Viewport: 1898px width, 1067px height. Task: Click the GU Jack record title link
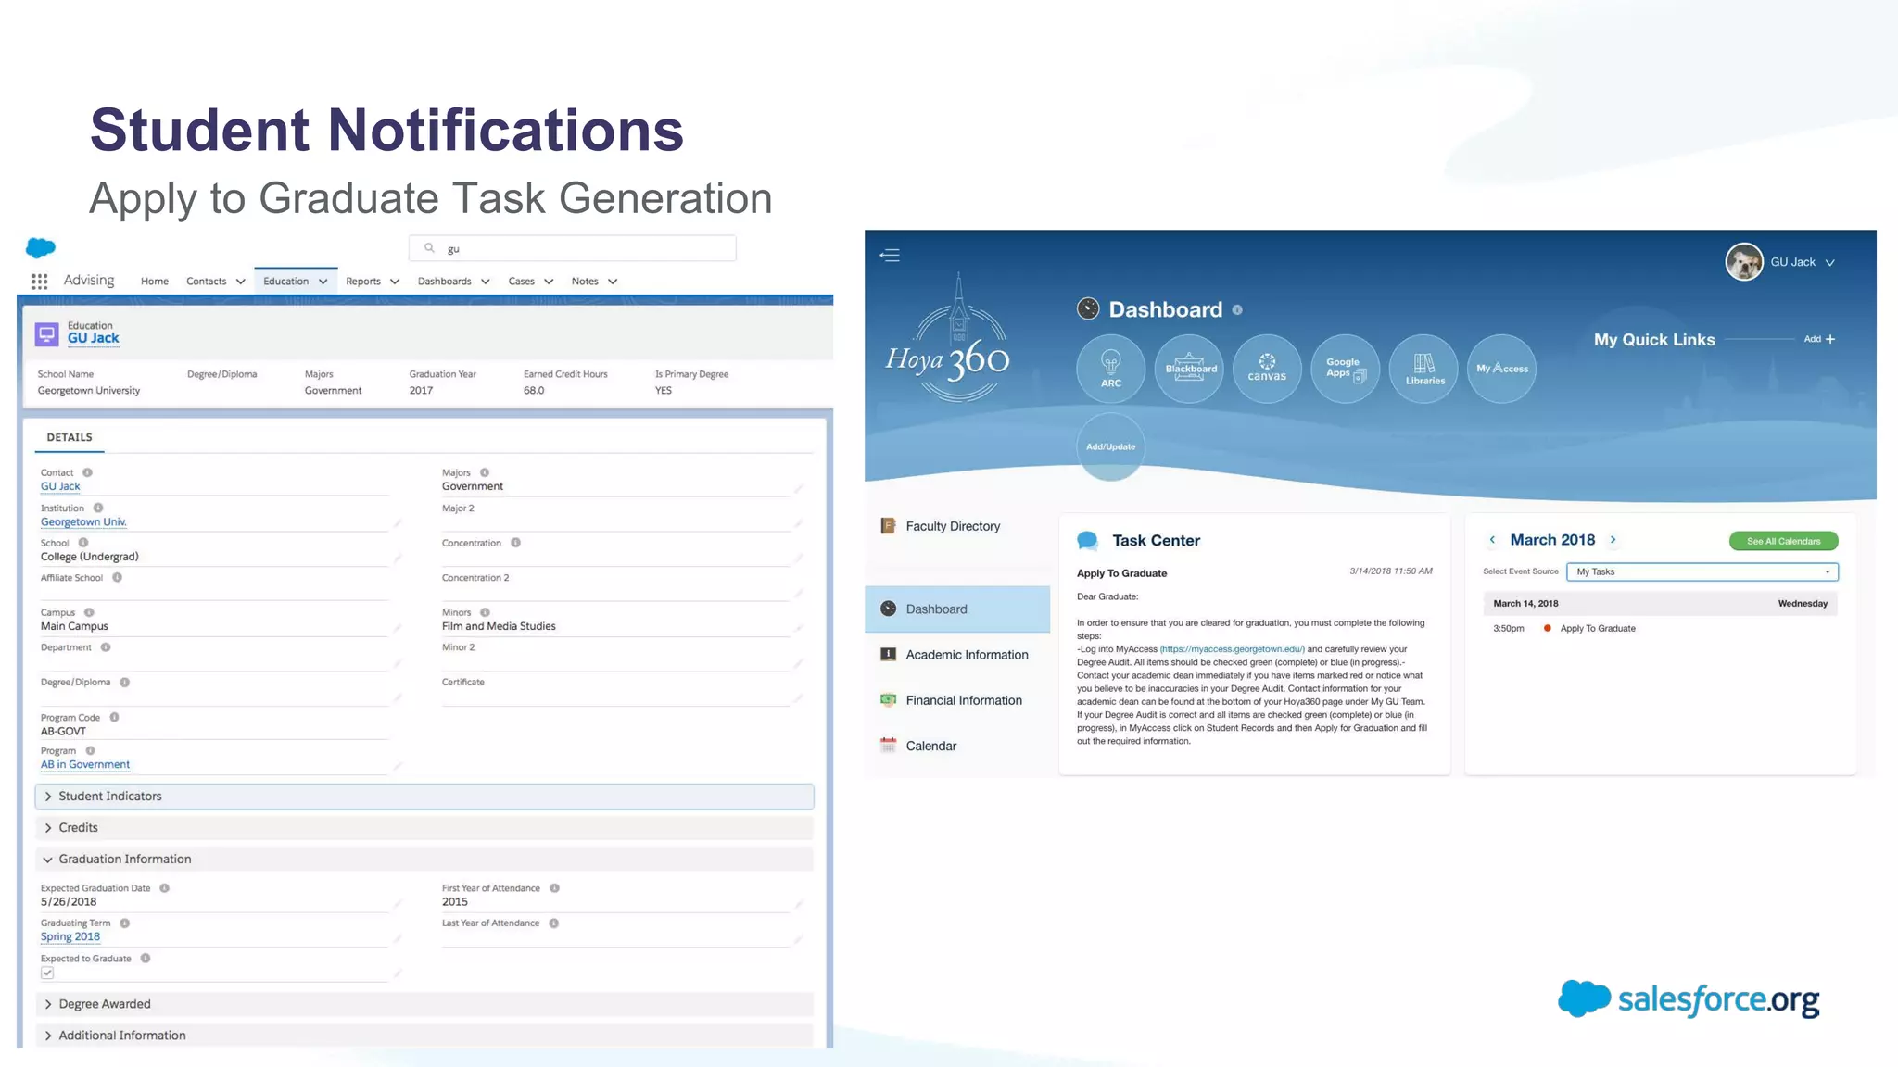(93, 338)
